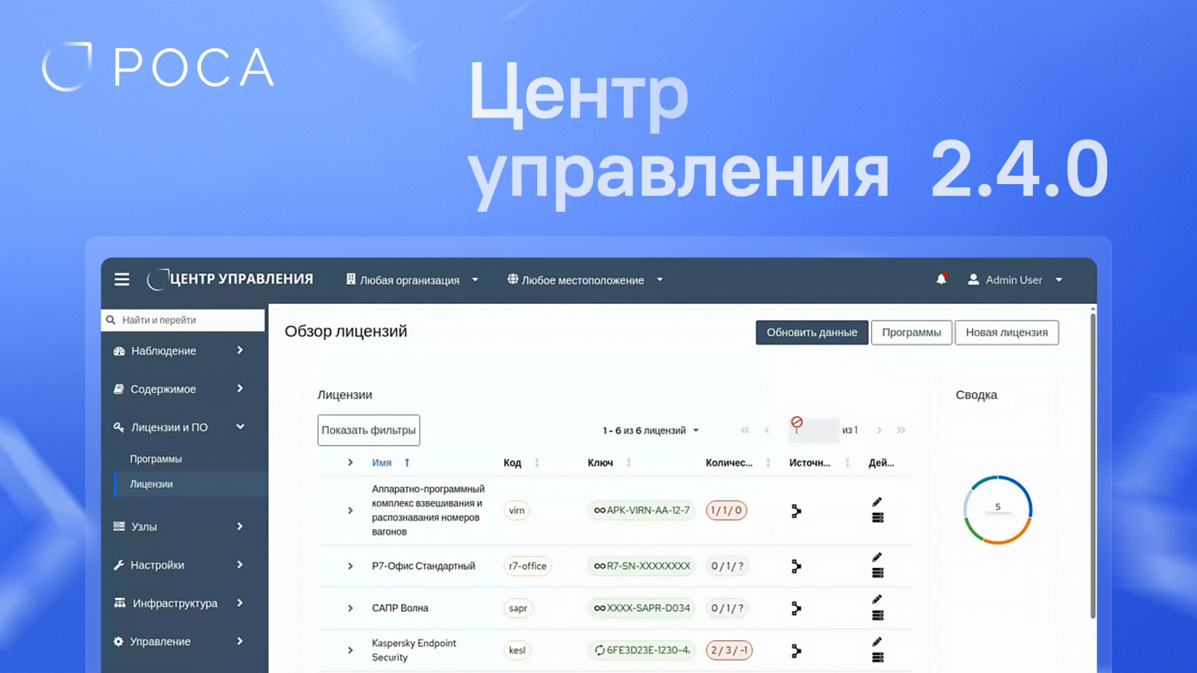Open the Лицензии submenu item
1197x673 pixels.
click(x=151, y=484)
